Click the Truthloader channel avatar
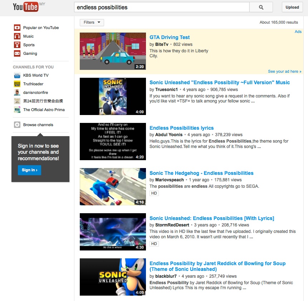This screenshot has height=301, width=308. [x=17, y=84]
